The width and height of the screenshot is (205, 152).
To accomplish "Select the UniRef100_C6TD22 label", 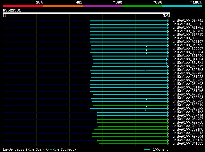I will tap(188, 77).
